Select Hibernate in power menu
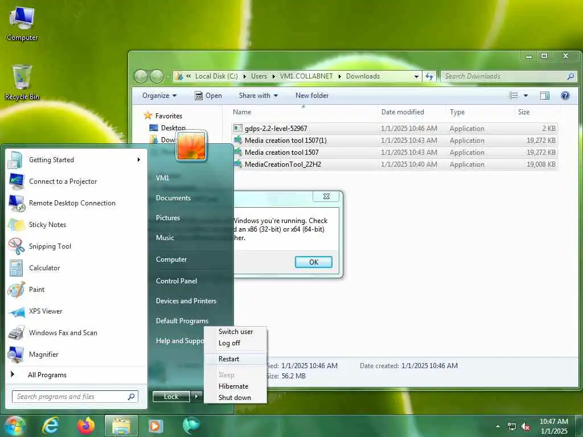583x437 pixels. (236, 386)
